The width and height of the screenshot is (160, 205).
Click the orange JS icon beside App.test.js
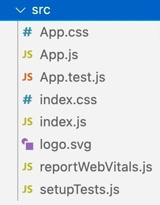pos(28,77)
